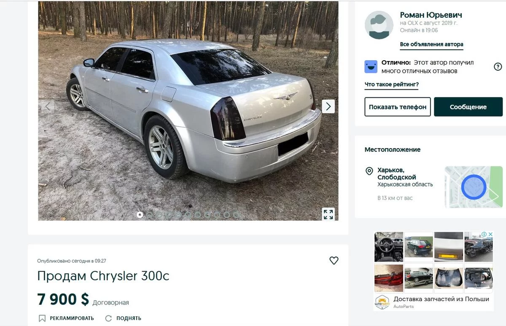This screenshot has width=506, height=326.
Task: Click the Рекламировать promote link
Action: click(x=66, y=318)
